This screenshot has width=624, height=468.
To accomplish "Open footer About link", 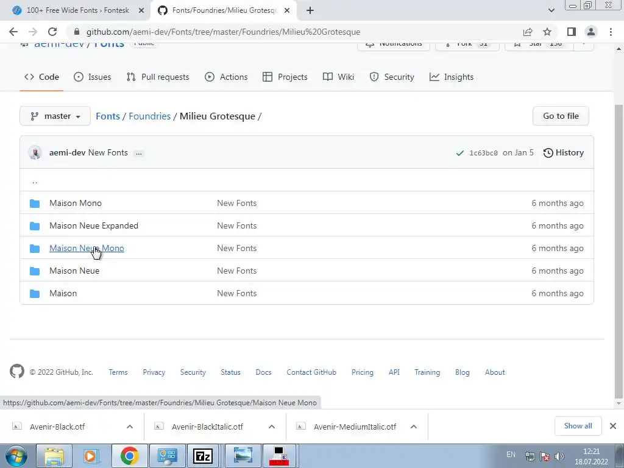I will [495, 372].
